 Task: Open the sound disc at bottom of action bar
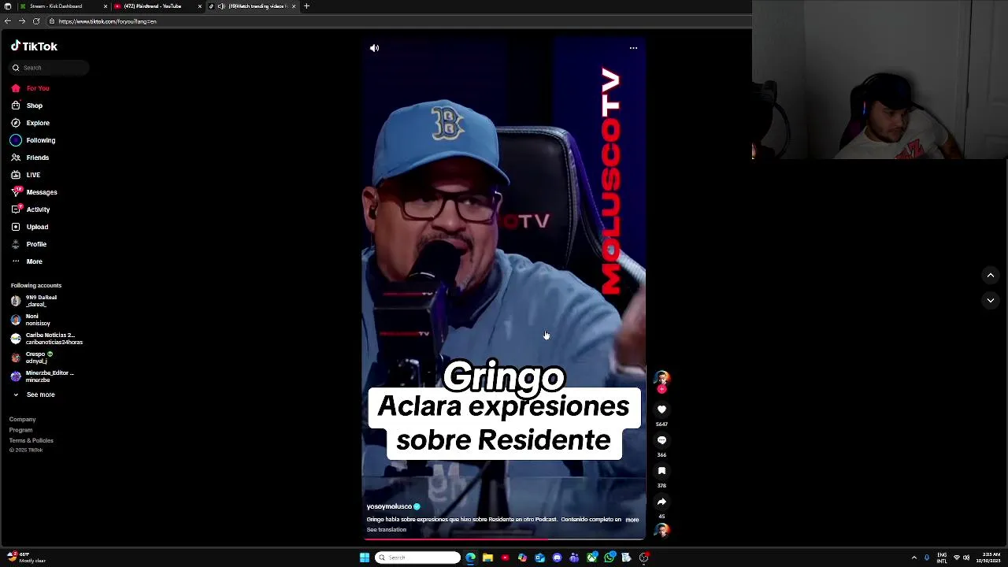tap(661, 530)
